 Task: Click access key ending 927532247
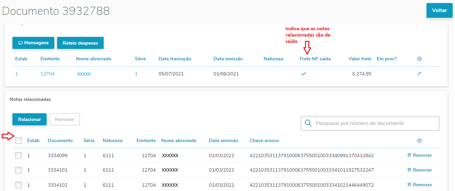(x=312, y=170)
